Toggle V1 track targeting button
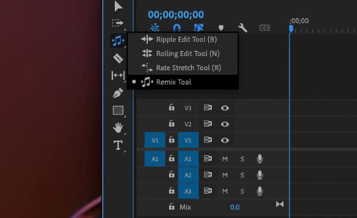The width and height of the screenshot is (357, 218). [188, 140]
